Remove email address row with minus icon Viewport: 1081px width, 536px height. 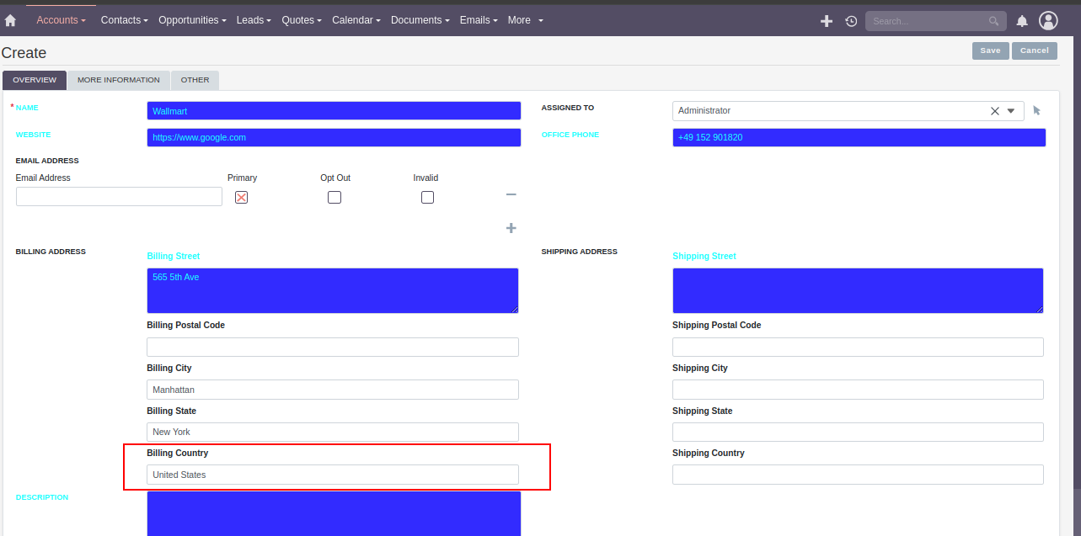(x=511, y=194)
